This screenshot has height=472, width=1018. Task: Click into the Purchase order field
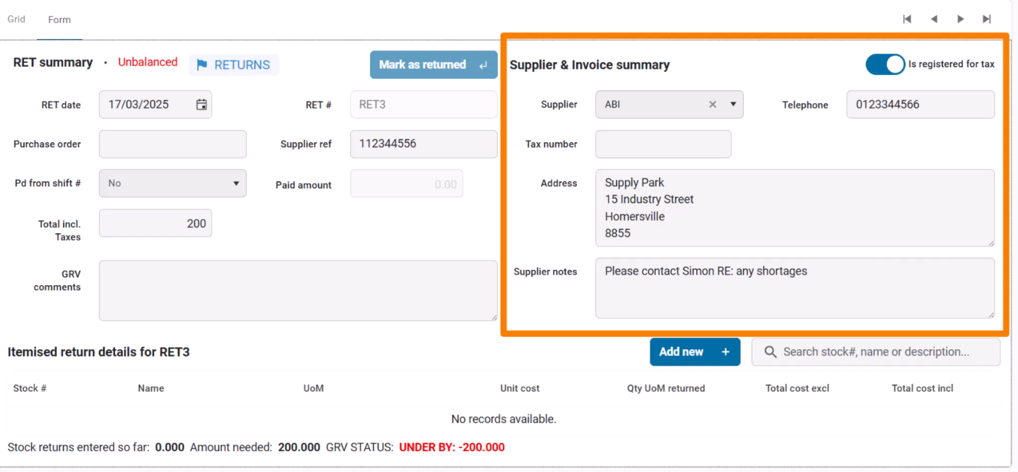coord(173,144)
